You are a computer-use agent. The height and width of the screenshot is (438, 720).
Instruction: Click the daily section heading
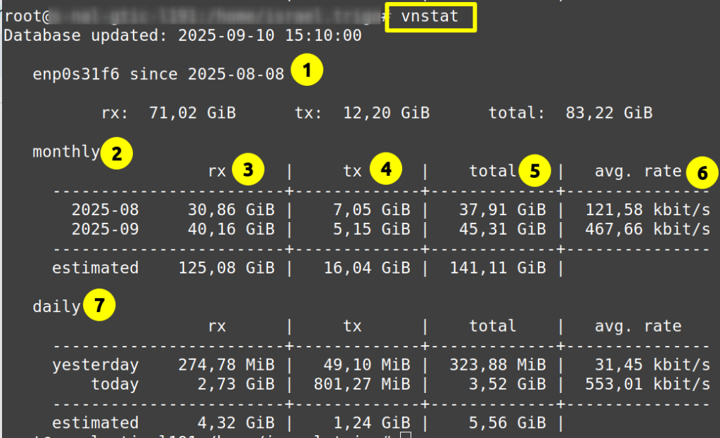(x=56, y=307)
